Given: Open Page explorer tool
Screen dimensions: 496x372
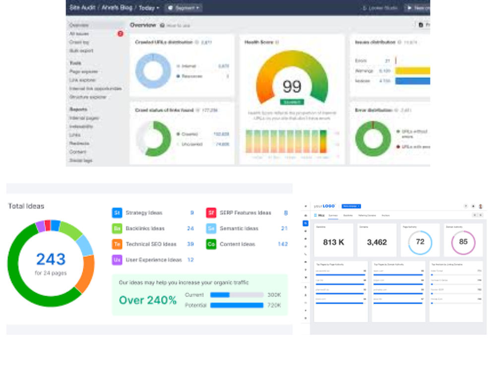Looking at the screenshot, I should [83, 71].
